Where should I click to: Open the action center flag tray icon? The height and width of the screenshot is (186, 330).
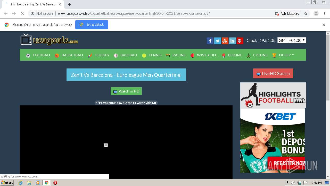306,183
